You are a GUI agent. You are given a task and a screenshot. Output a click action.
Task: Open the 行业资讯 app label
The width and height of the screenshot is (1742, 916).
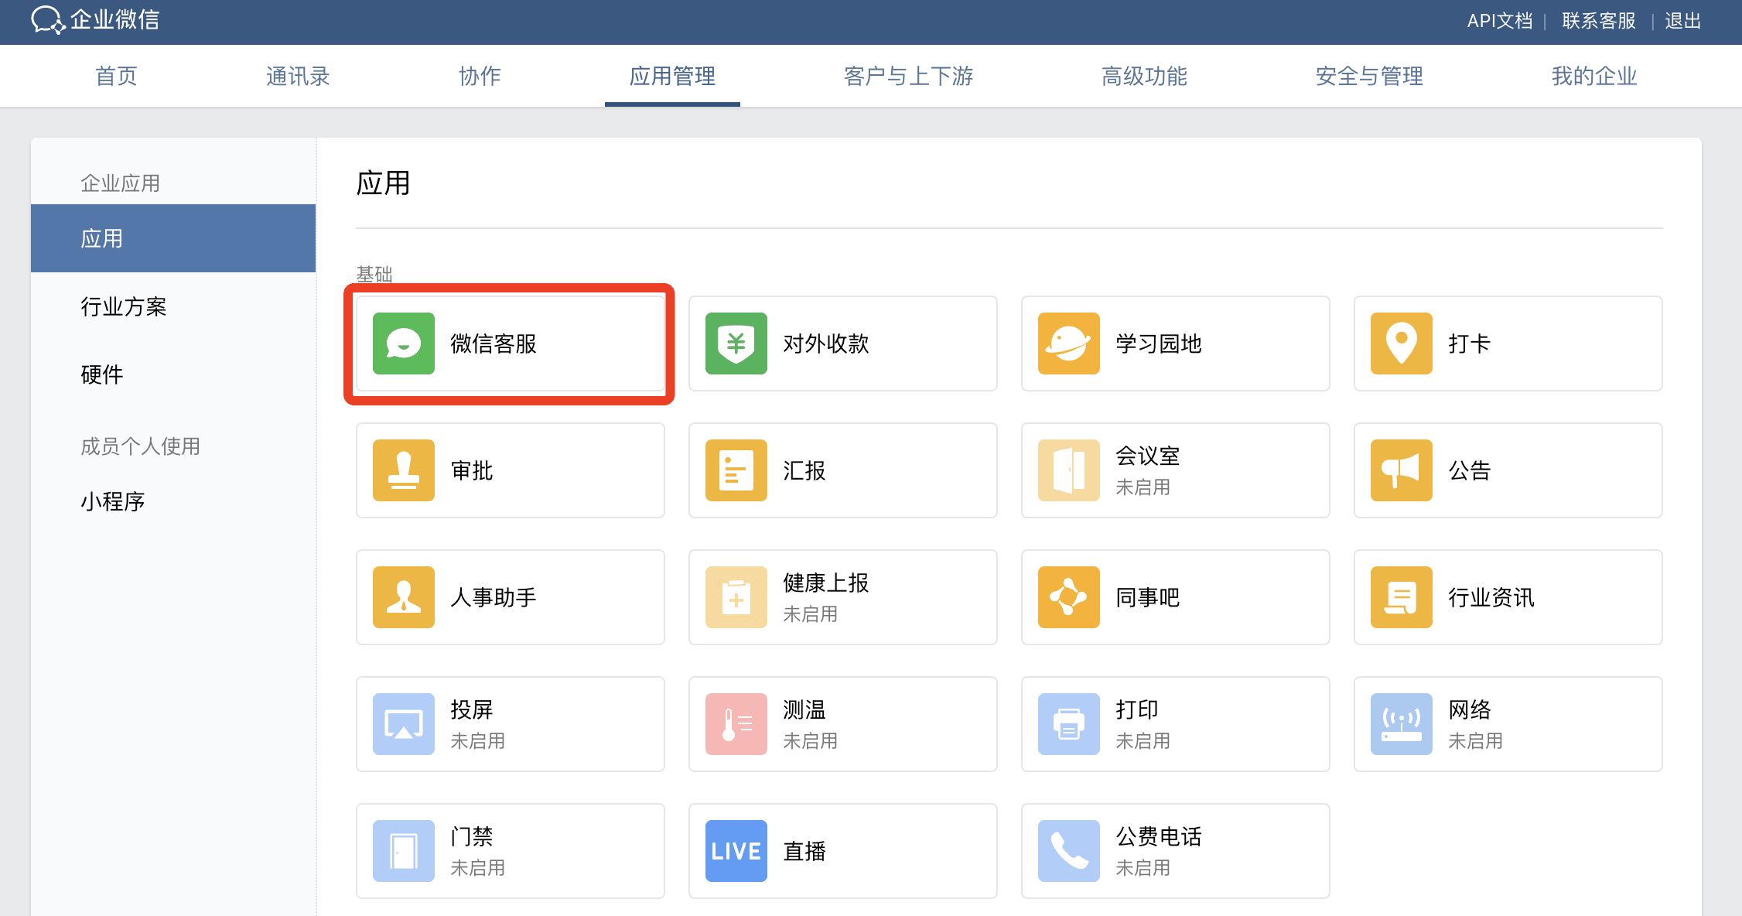(1491, 597)
